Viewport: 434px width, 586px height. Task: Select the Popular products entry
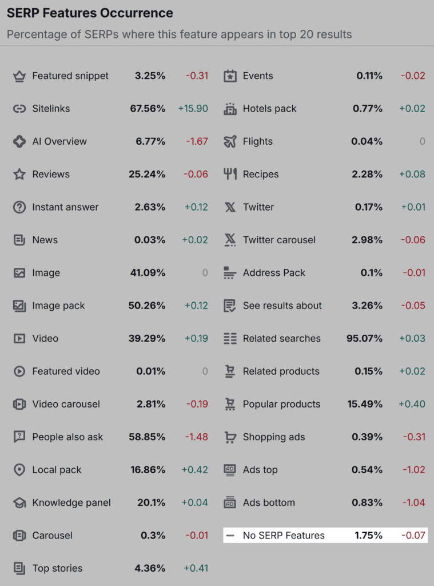pos(280,404)
